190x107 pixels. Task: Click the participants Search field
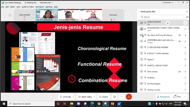point(162,17)
